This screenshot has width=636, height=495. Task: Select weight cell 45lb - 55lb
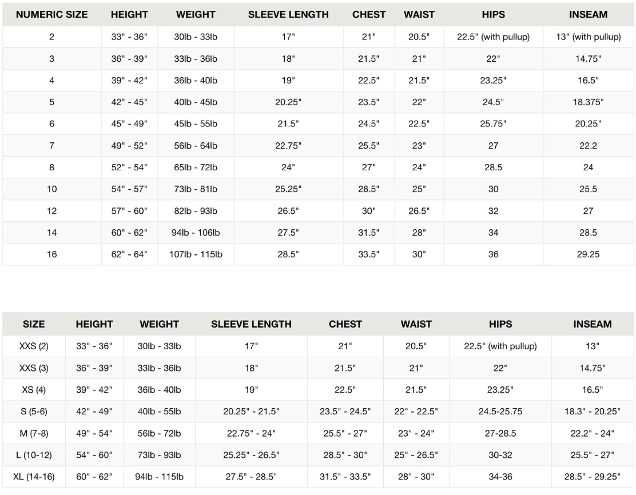tap(196, 123)
